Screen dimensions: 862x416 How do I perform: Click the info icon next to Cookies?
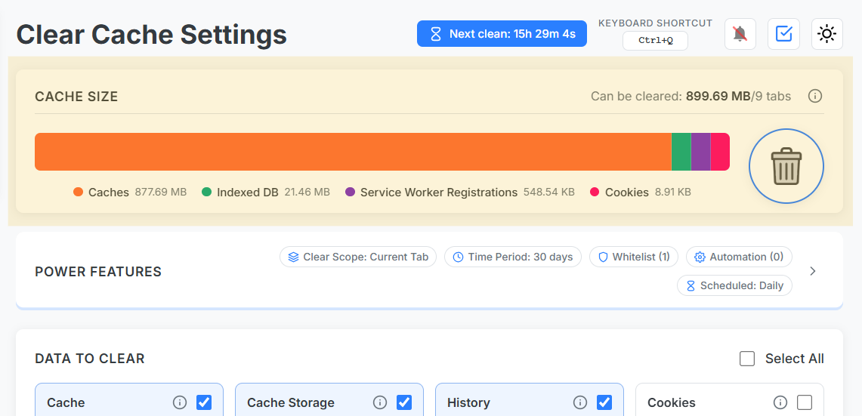pos(780,403)
